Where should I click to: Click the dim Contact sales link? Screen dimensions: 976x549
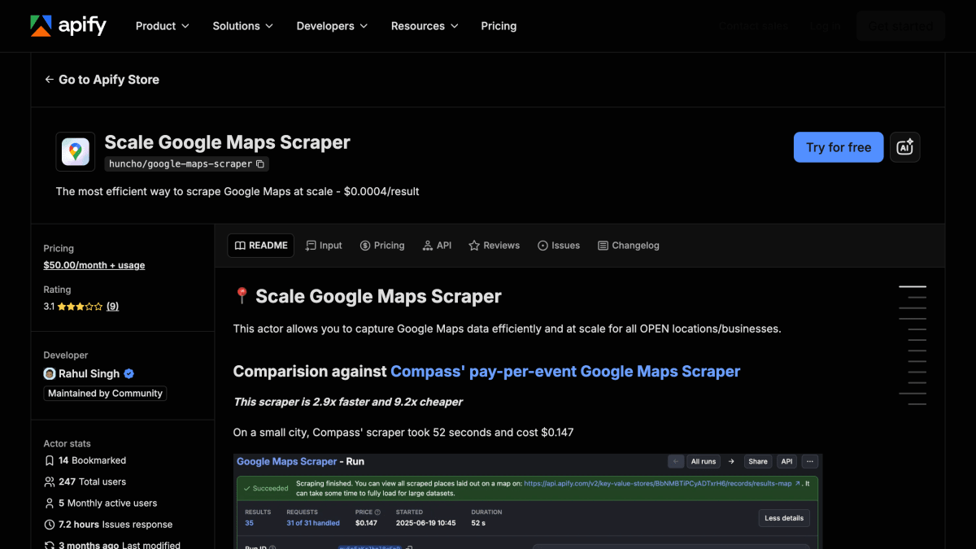coord(753,26)
